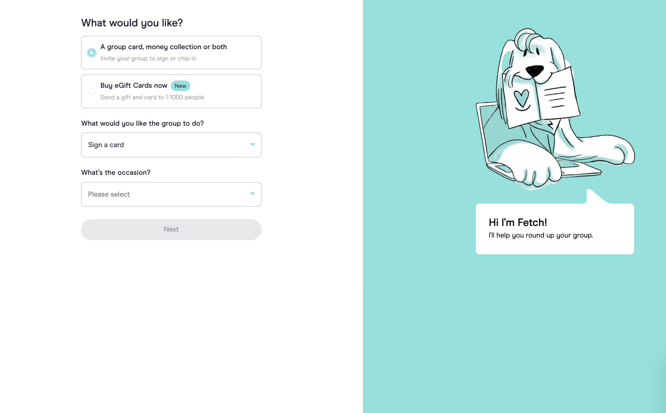Click the "Send a gift and card" subtitle
This screenshot has width=666, height=413.
pos(152,97)
